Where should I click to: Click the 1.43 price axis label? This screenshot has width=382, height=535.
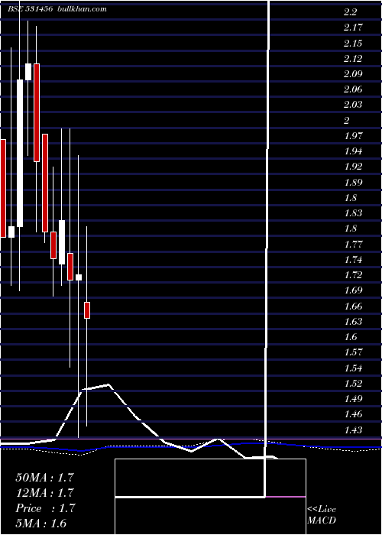353,430
